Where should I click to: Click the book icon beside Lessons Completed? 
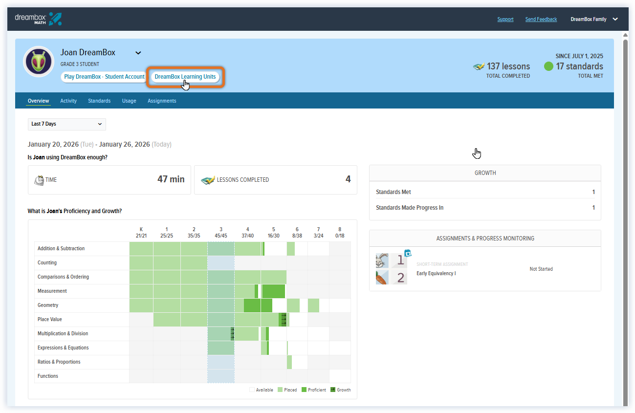[x=208, y=180]
